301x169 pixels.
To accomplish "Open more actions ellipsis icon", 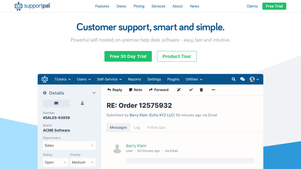I will click(x=213, y=90).
